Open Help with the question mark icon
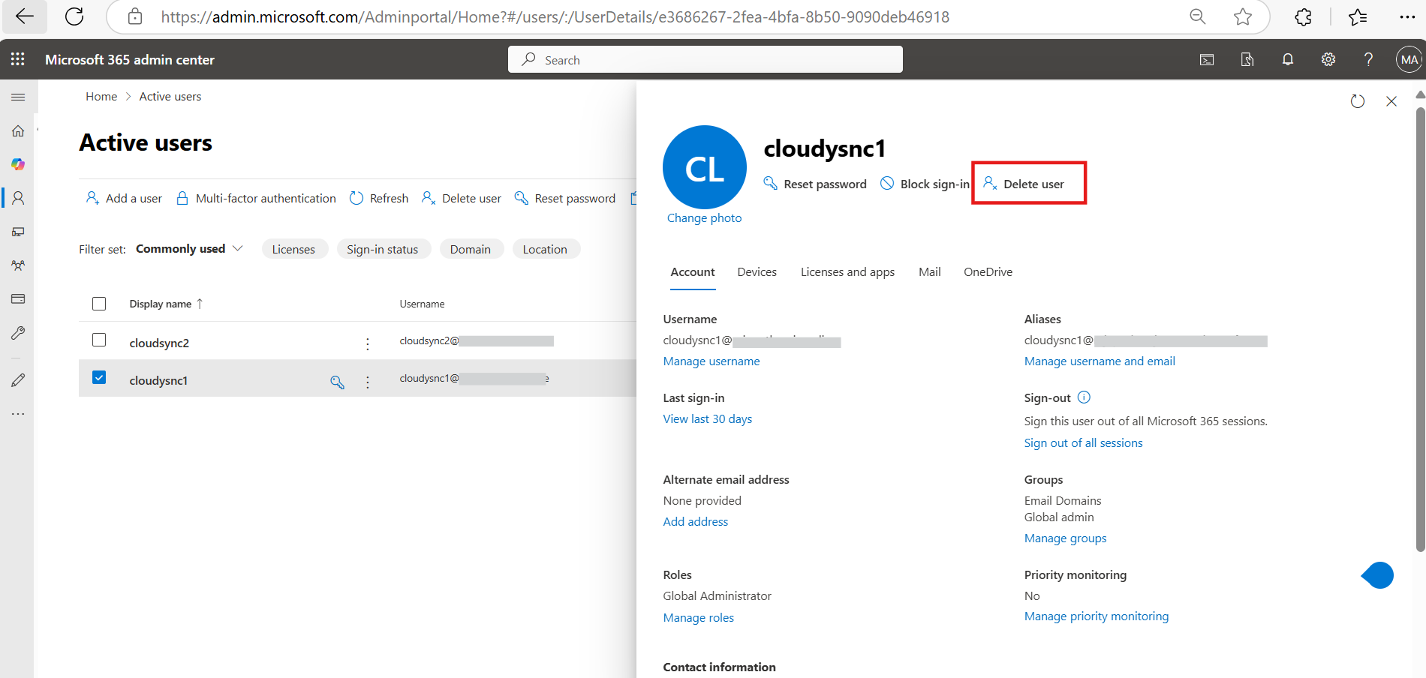Screen dimensions: 1426x678 1367,59
